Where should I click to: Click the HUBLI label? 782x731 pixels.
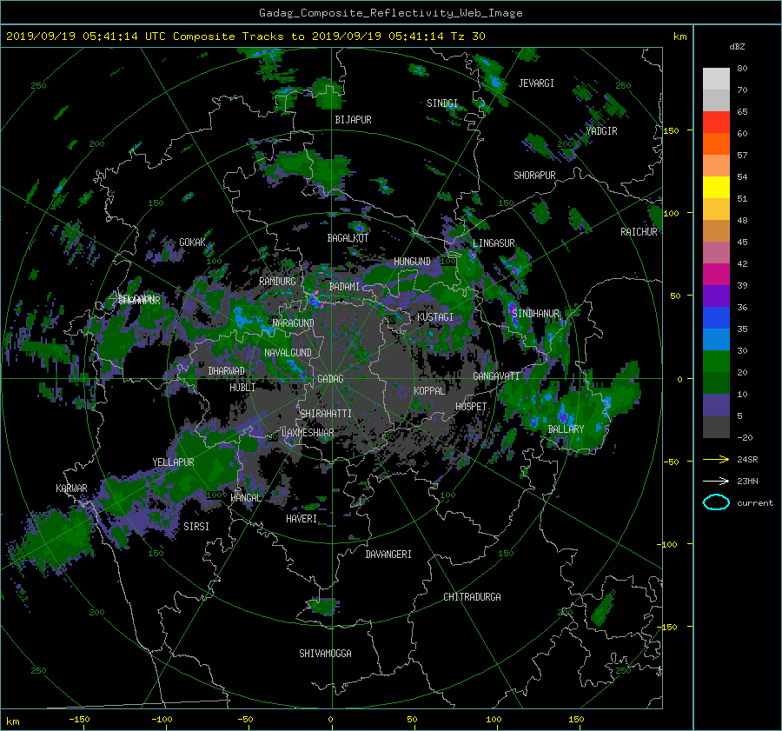(242, 388)
